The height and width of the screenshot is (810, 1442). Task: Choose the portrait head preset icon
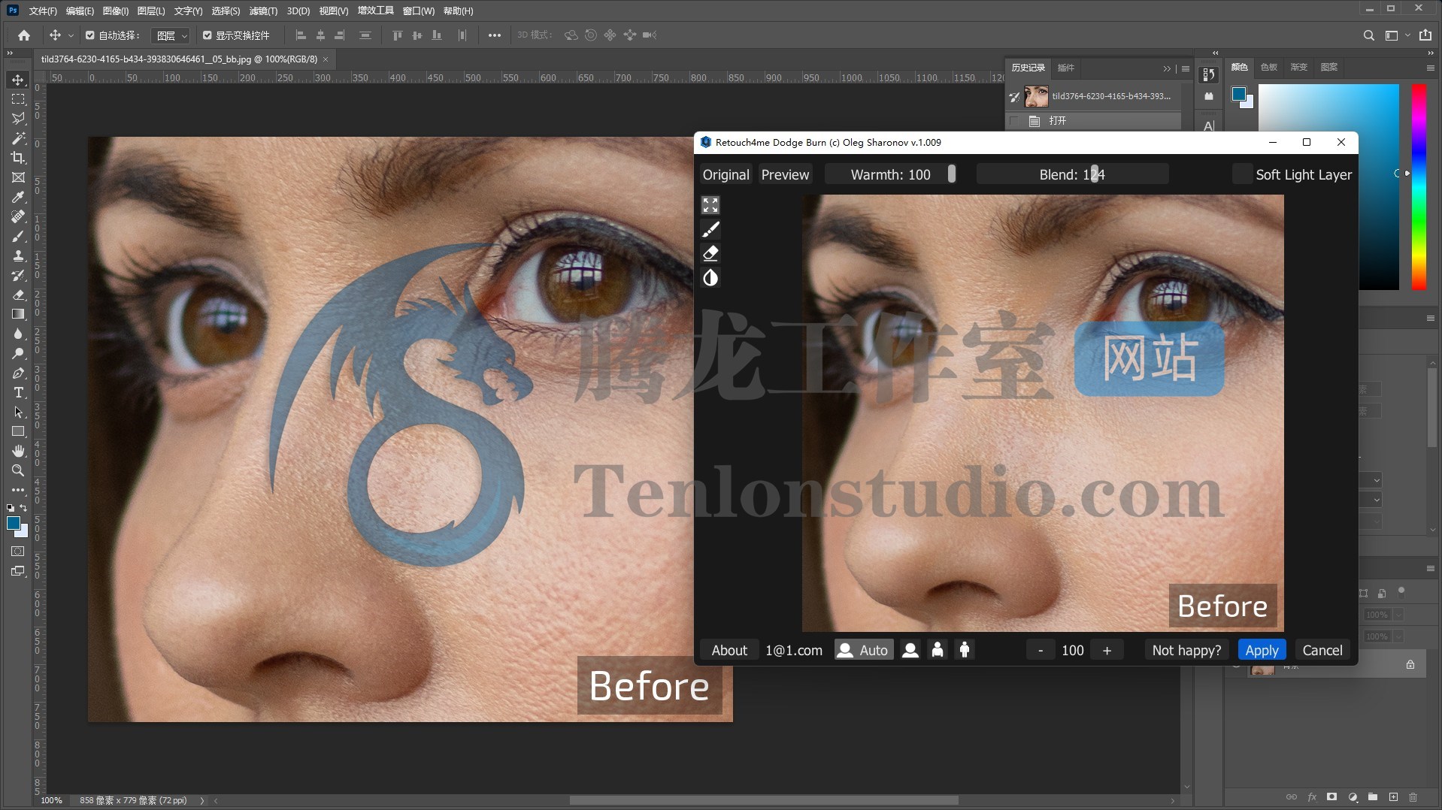click(910, 650)
